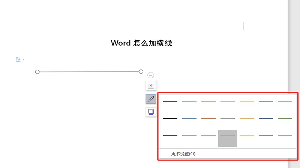The height and width of the screenshot is (168, 300).
Task: Choose the dark blue line style in the second row
Action: point(266,118)
